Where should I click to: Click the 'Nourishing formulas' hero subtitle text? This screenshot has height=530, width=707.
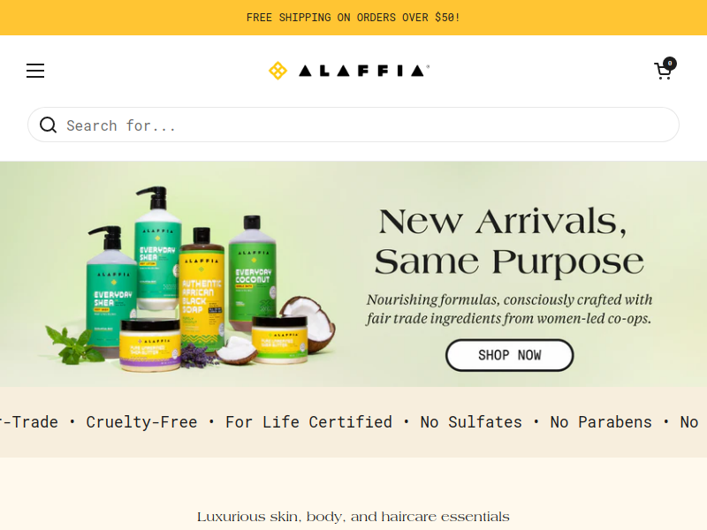coord(509,309)
